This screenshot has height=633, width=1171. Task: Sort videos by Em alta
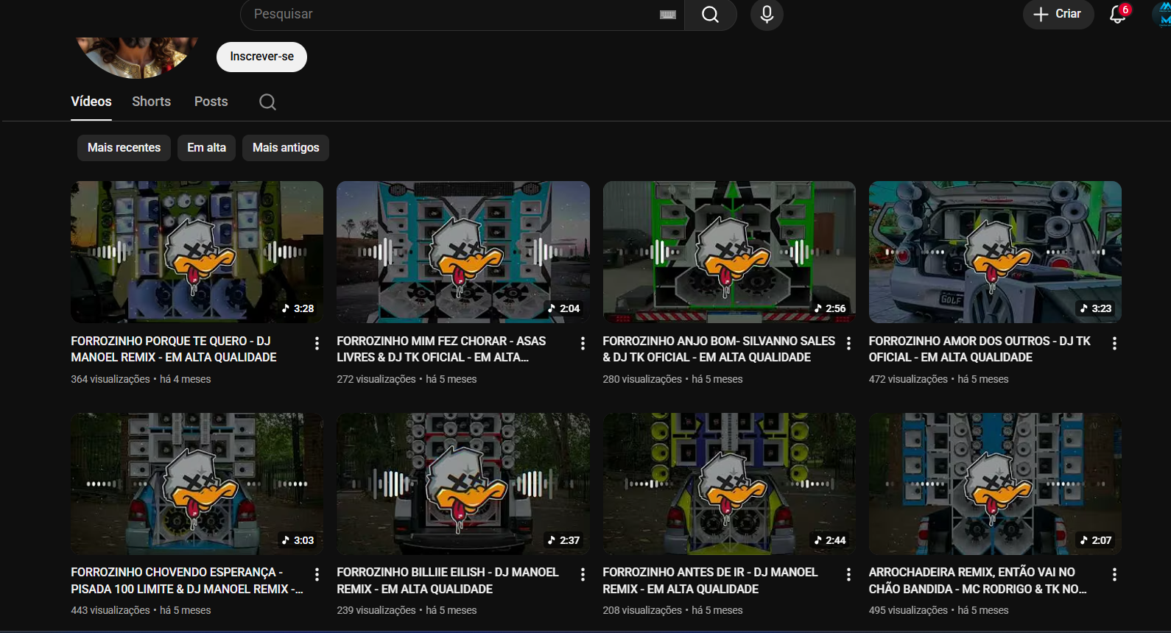206,147
